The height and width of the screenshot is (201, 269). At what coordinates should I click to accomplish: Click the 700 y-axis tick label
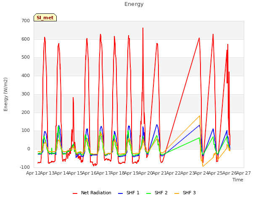point(26,21)
